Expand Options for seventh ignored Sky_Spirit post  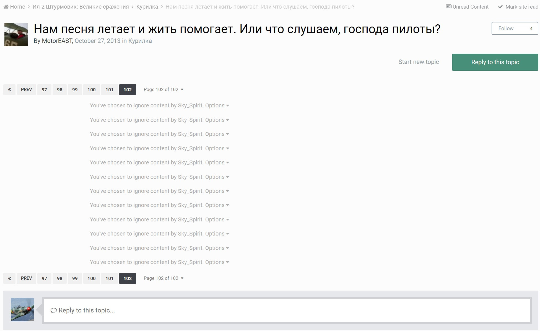(x=217, y=191)
